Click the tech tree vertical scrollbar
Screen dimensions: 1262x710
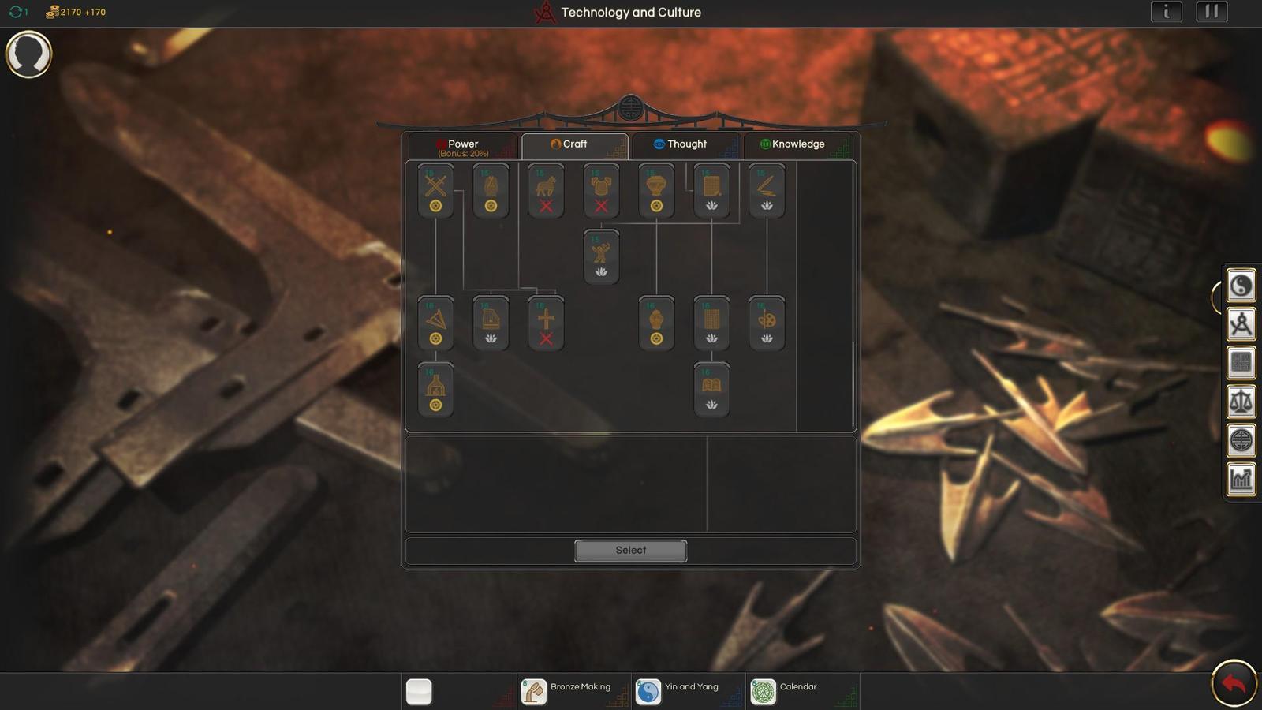853,384
